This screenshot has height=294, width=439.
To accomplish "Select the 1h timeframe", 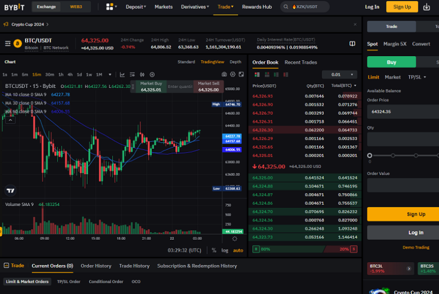I will coord(61,75).
